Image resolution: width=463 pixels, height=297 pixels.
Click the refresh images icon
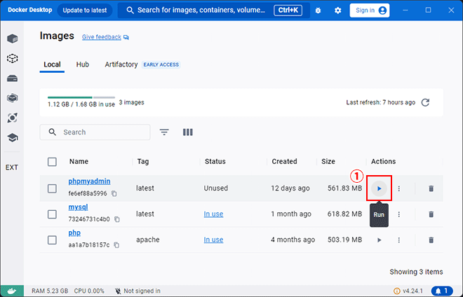click(425, 102)
